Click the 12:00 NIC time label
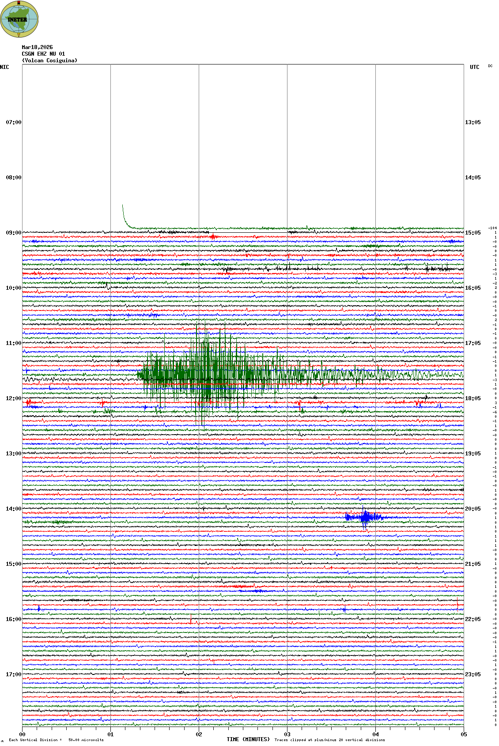499x746 pixels. [13, 398]
